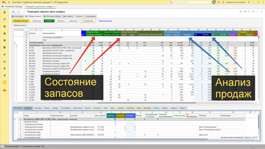The width and height of the screenshot is (265, 149).
Task: Open the shopping bag section in sidebar
Action: [5, 33]
